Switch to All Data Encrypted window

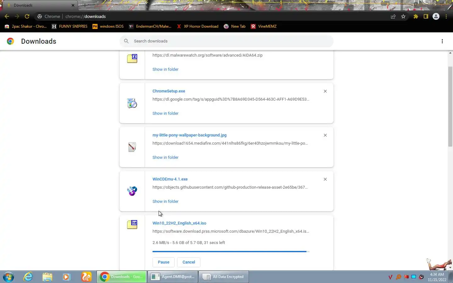pos(223,277)
